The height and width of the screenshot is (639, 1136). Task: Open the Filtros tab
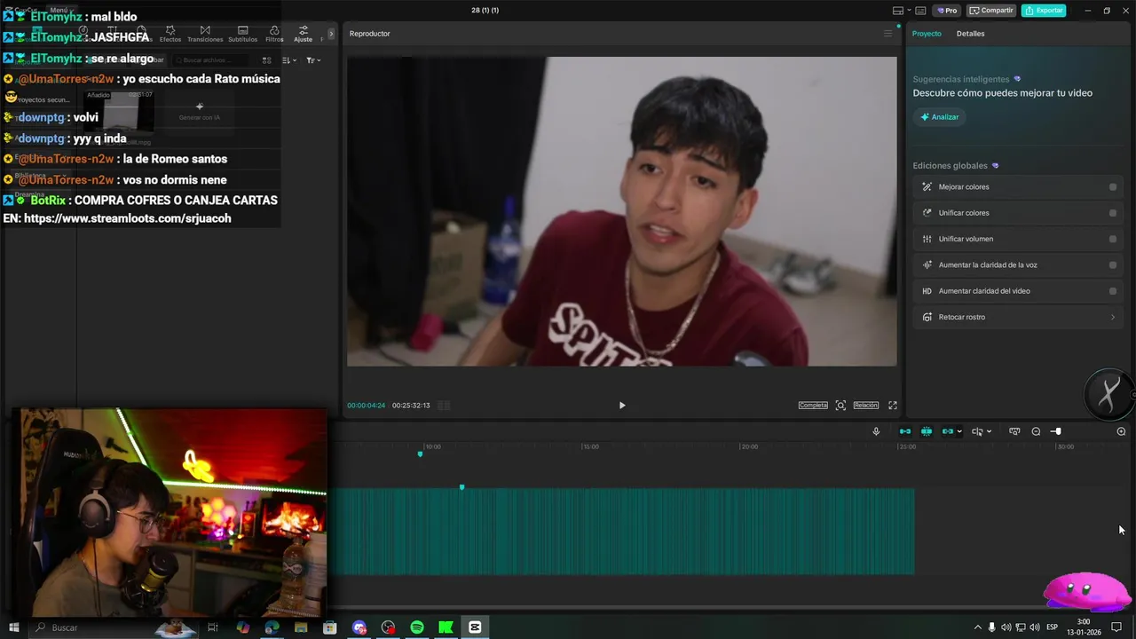[x=274, y=35]
